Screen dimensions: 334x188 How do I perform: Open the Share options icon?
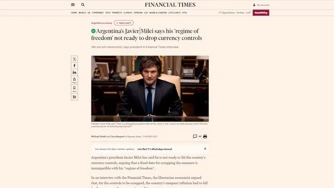(x=74, y=80)
